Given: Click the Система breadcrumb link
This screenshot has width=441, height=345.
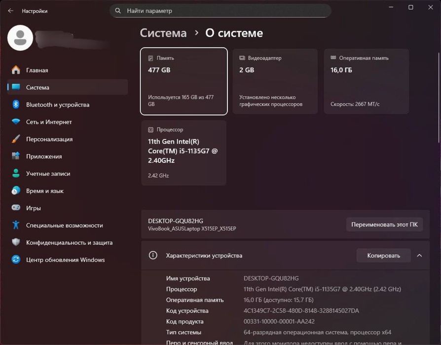Looking at the screenshot, I should [x=163, y=33].
